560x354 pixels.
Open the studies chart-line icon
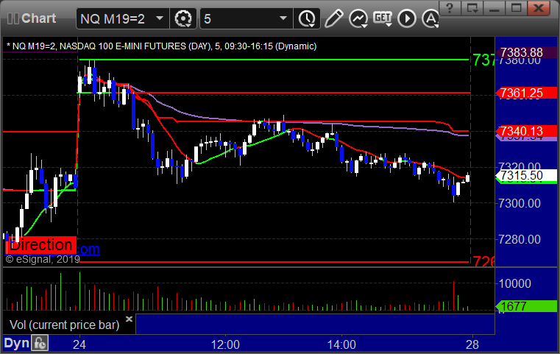click(358, 18)
